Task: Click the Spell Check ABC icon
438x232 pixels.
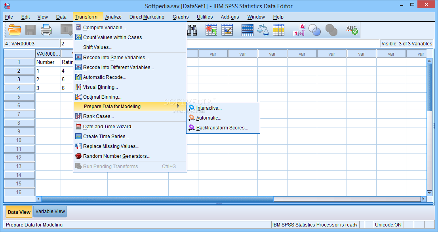Action: click(352, 30)
